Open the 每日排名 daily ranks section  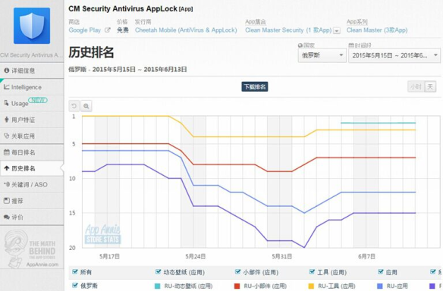(x=32, y=152)
